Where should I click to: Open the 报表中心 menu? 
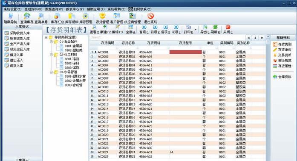click(75, 9)
